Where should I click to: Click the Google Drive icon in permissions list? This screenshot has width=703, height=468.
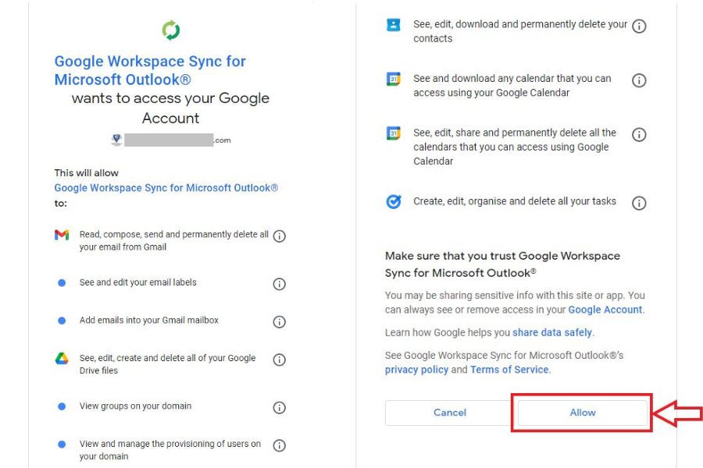[62, 358]
